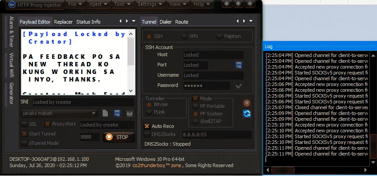377x176 pixels.
Task: Click the down-arrow button in the title bar
Action: pyautogui.click(x=226, y=4)
